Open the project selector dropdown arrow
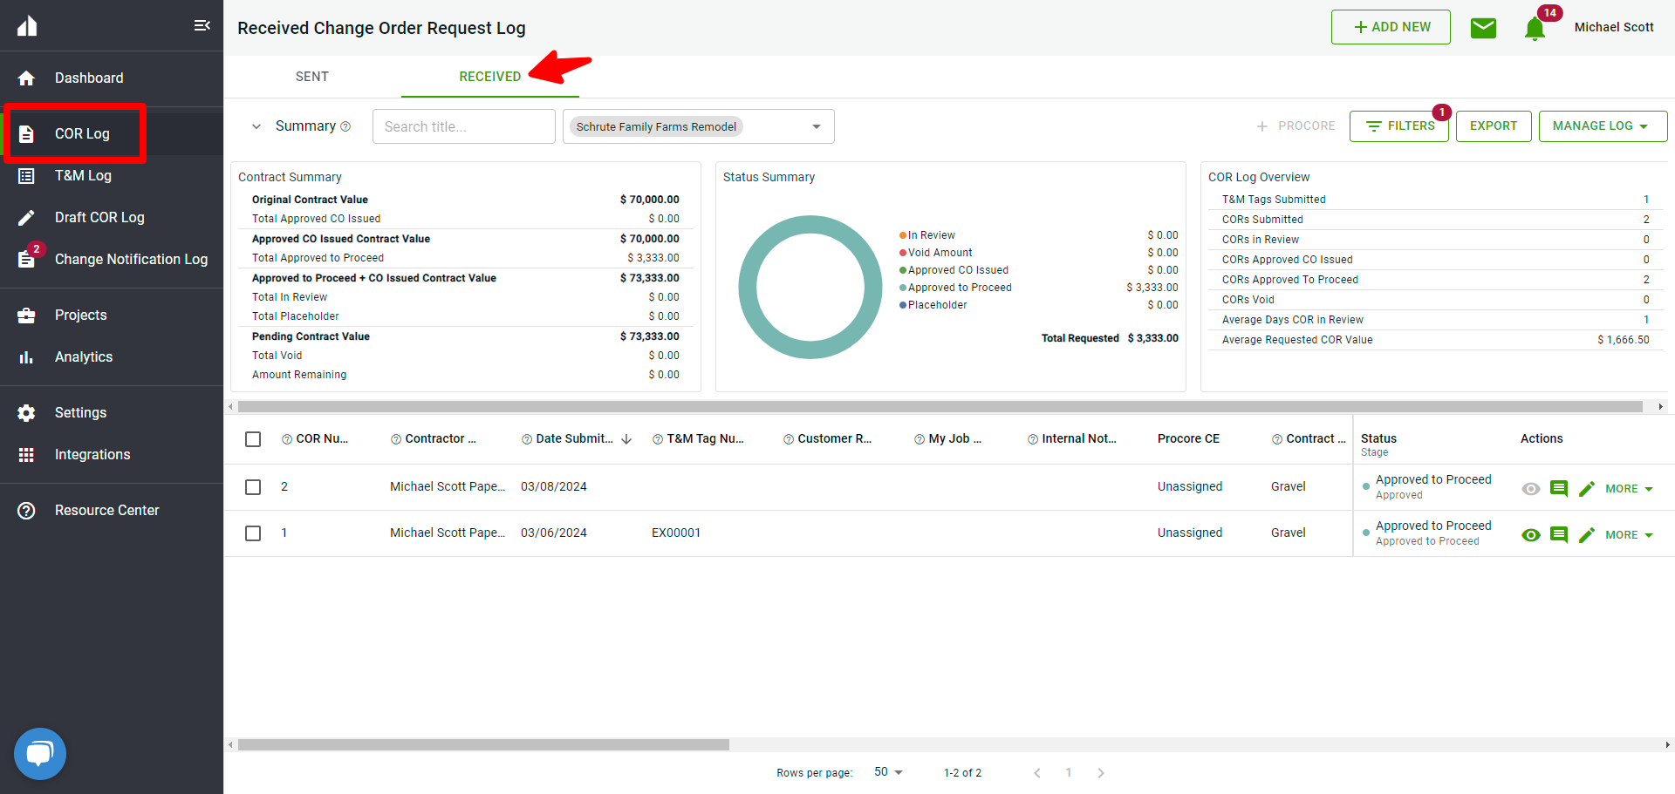The height and width of the screenshot is (794, 1675). click(817, 126)
